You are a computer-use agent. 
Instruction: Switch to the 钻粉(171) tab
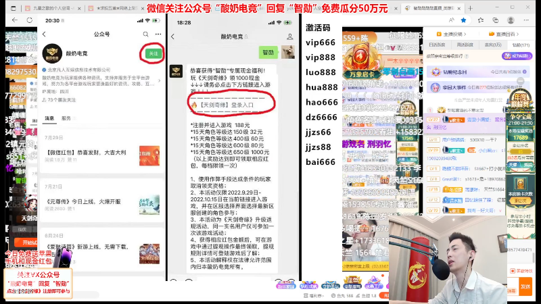521,45
